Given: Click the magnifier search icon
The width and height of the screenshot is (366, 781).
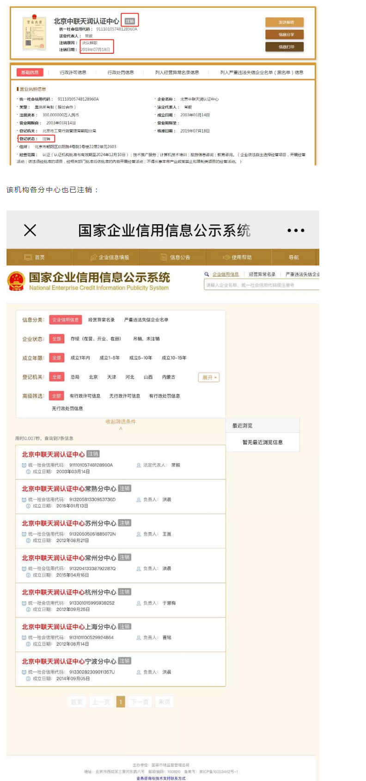Looking at the screenshot, I should [x=207, y=274].
